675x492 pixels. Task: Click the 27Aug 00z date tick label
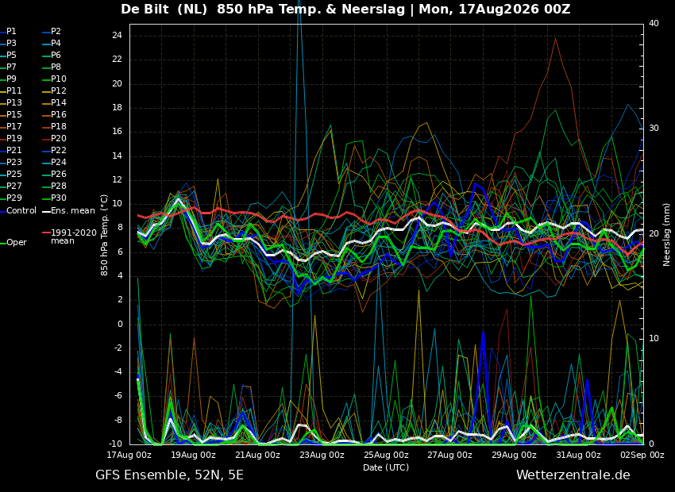click(450, 455)
